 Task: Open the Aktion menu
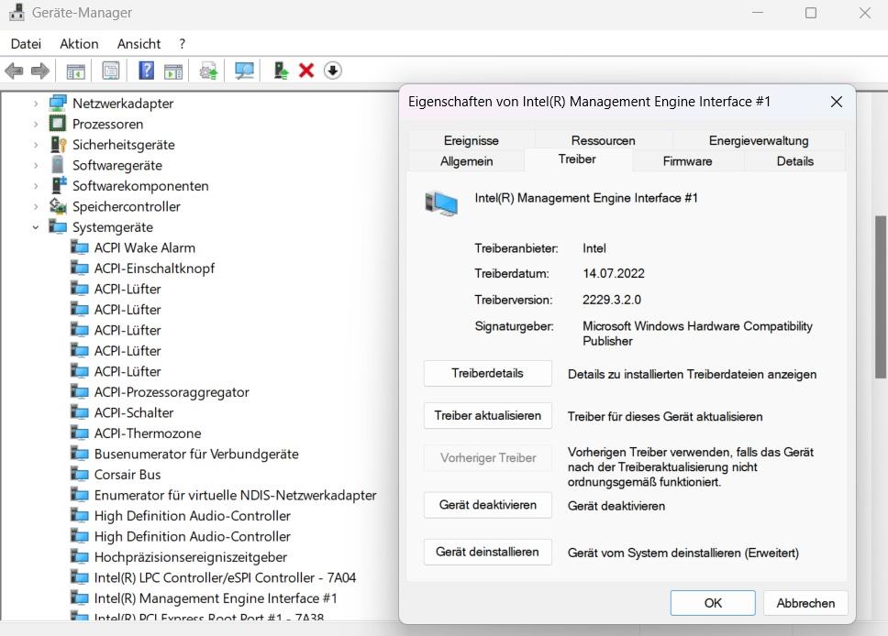coord(79,44)
